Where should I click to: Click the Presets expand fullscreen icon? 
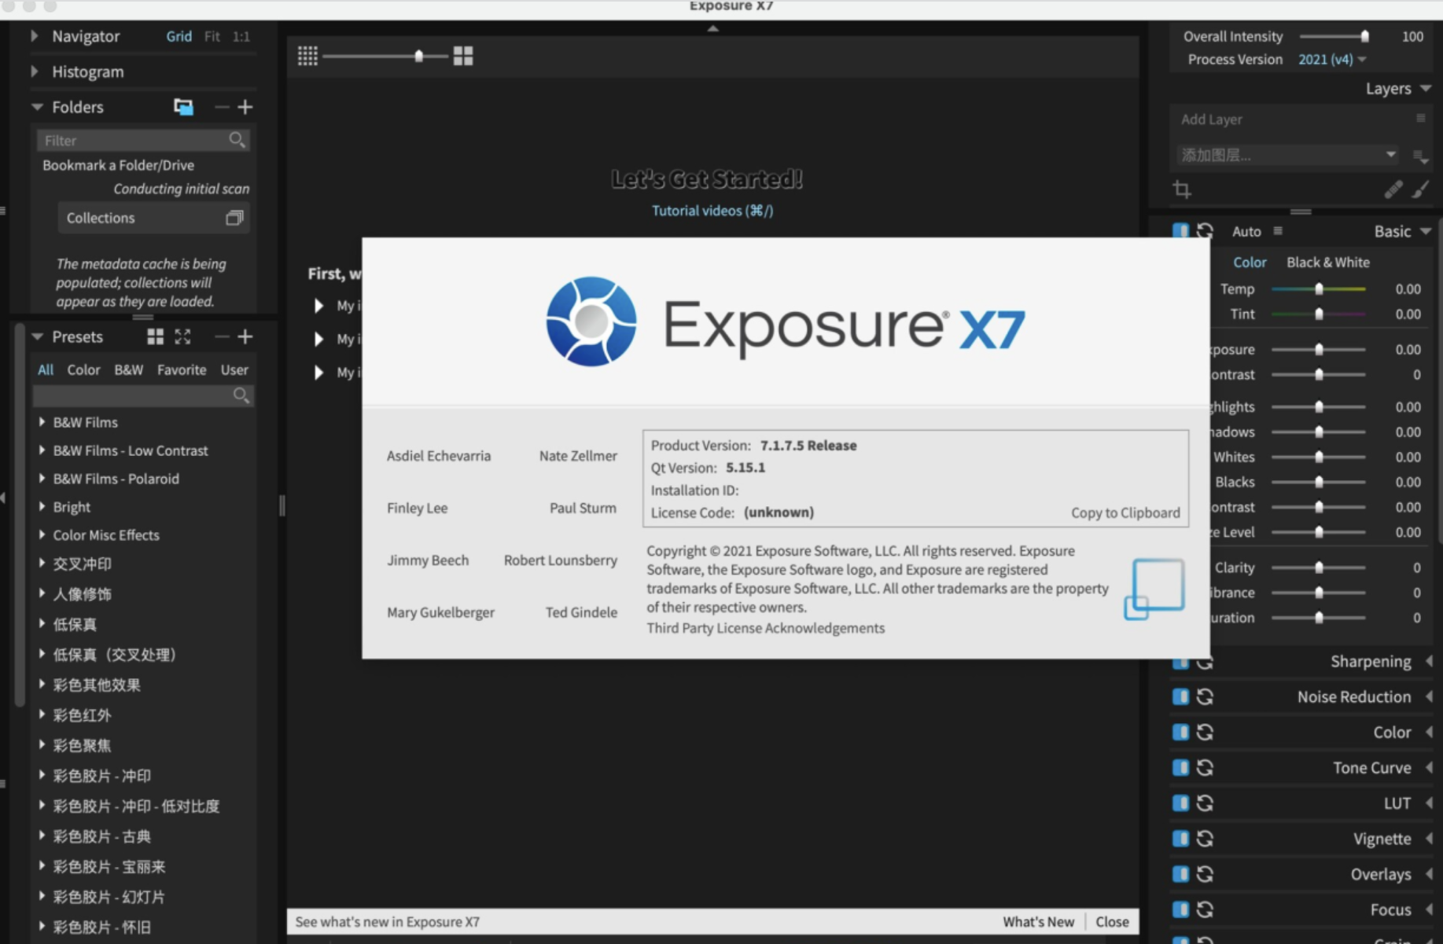(183, 337)
